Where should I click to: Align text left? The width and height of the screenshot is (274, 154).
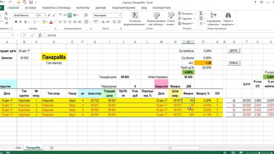(60, 22)
